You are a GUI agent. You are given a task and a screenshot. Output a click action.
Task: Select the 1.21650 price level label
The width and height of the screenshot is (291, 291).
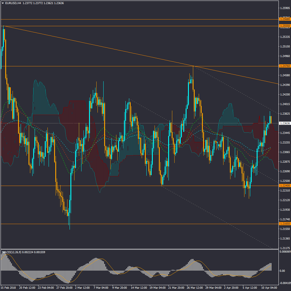pyautogui.click(x=284, y=224)
